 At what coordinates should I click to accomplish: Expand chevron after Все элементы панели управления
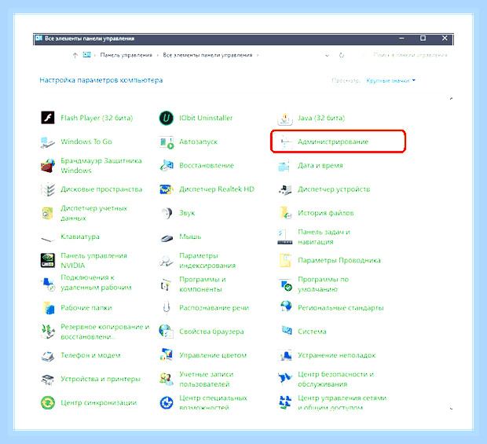click(258, 55)
